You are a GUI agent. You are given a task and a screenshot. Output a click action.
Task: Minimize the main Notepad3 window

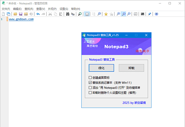[x=160, y=3]
